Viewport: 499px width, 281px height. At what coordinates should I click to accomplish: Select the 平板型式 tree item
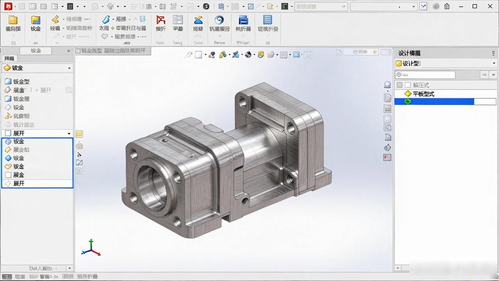point(423,94)
